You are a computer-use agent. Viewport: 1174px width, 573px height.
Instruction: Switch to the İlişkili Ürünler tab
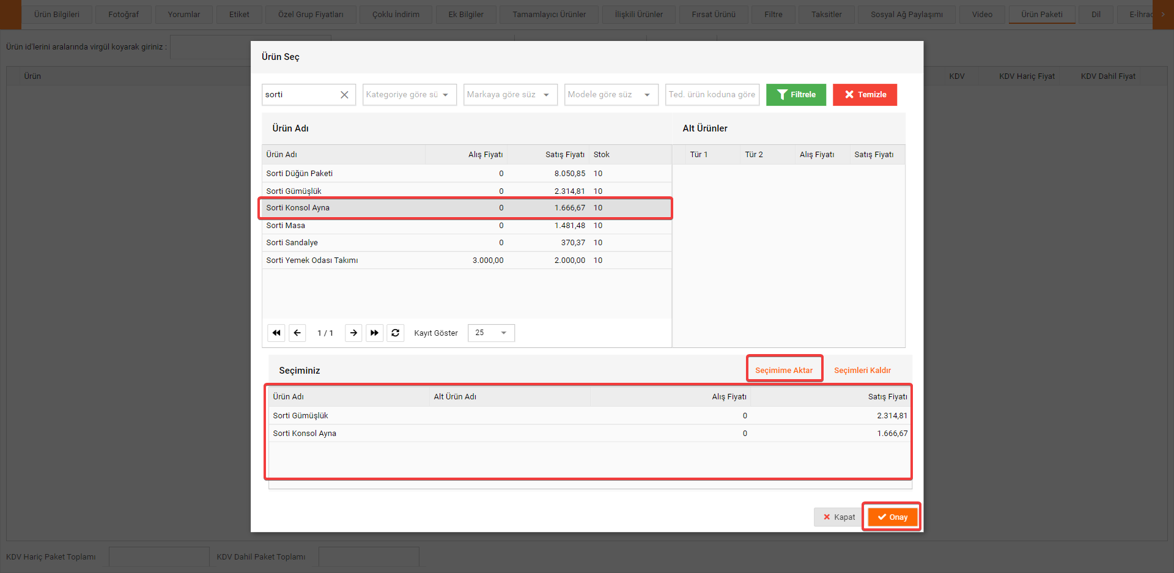pos(639,14)
